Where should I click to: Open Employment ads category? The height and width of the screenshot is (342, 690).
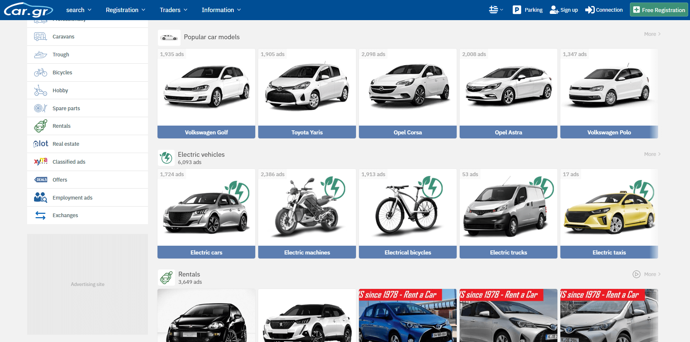point(88,198)
